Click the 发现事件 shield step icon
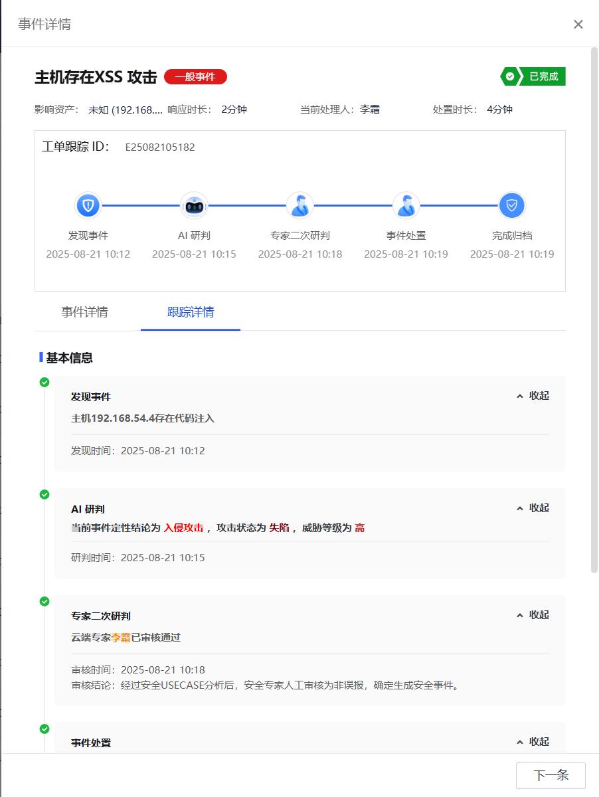 [88, 205]
